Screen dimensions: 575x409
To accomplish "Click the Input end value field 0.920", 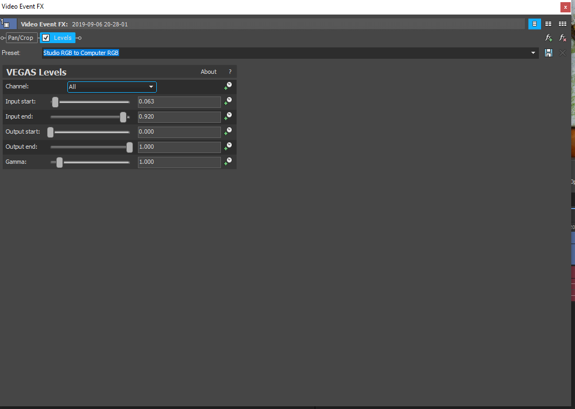I will (179, 116).
